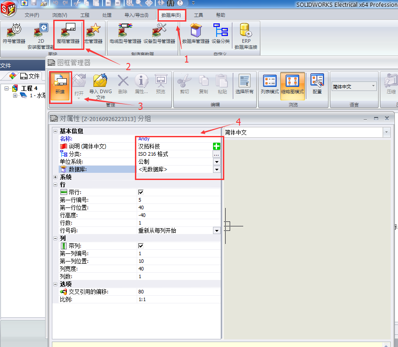Click 比例 value 1:1
The image size is (398, 347).
click(x=179, y=299)
